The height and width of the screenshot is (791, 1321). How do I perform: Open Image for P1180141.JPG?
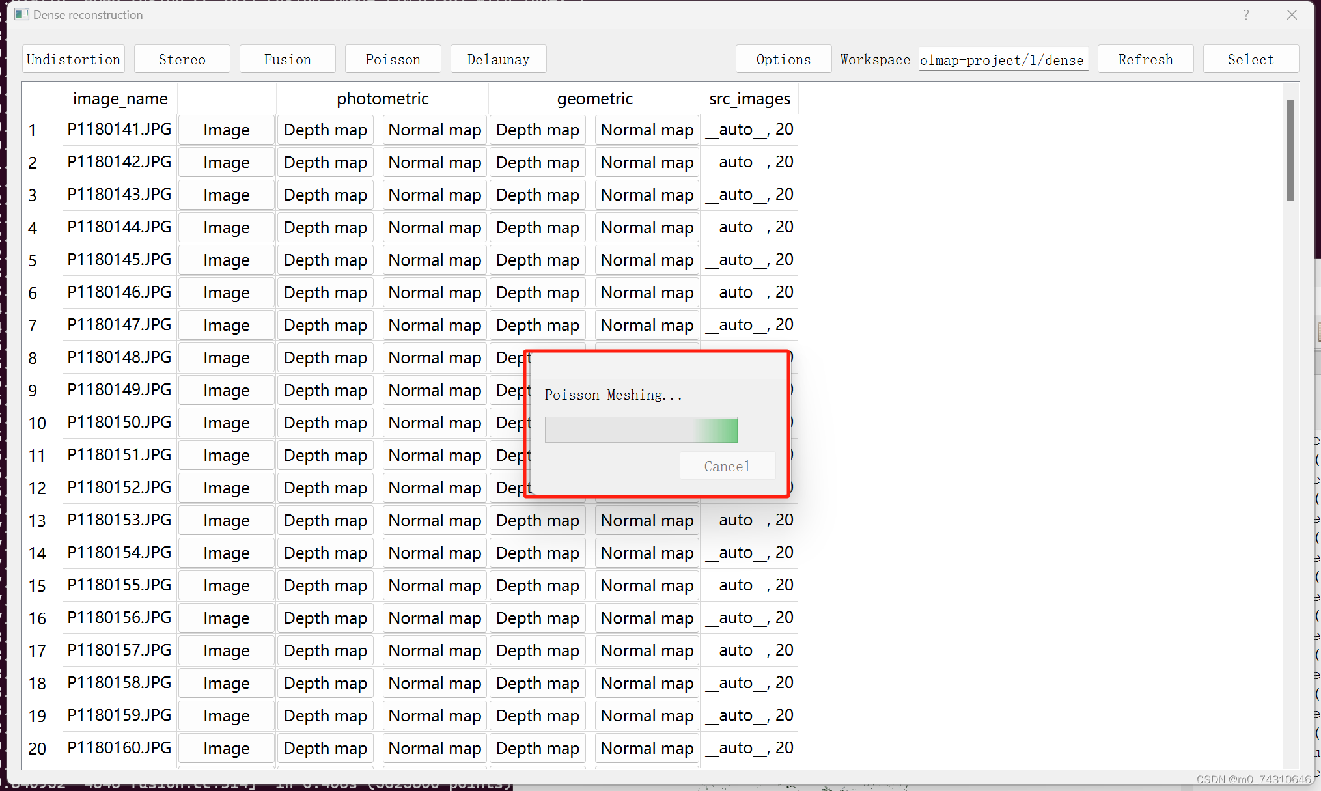(x=226, y=130)
